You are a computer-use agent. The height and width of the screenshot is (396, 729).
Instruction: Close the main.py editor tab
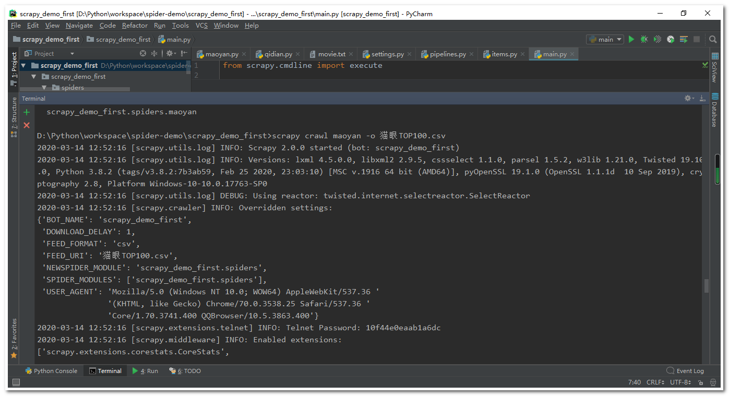tap(572, 54)
